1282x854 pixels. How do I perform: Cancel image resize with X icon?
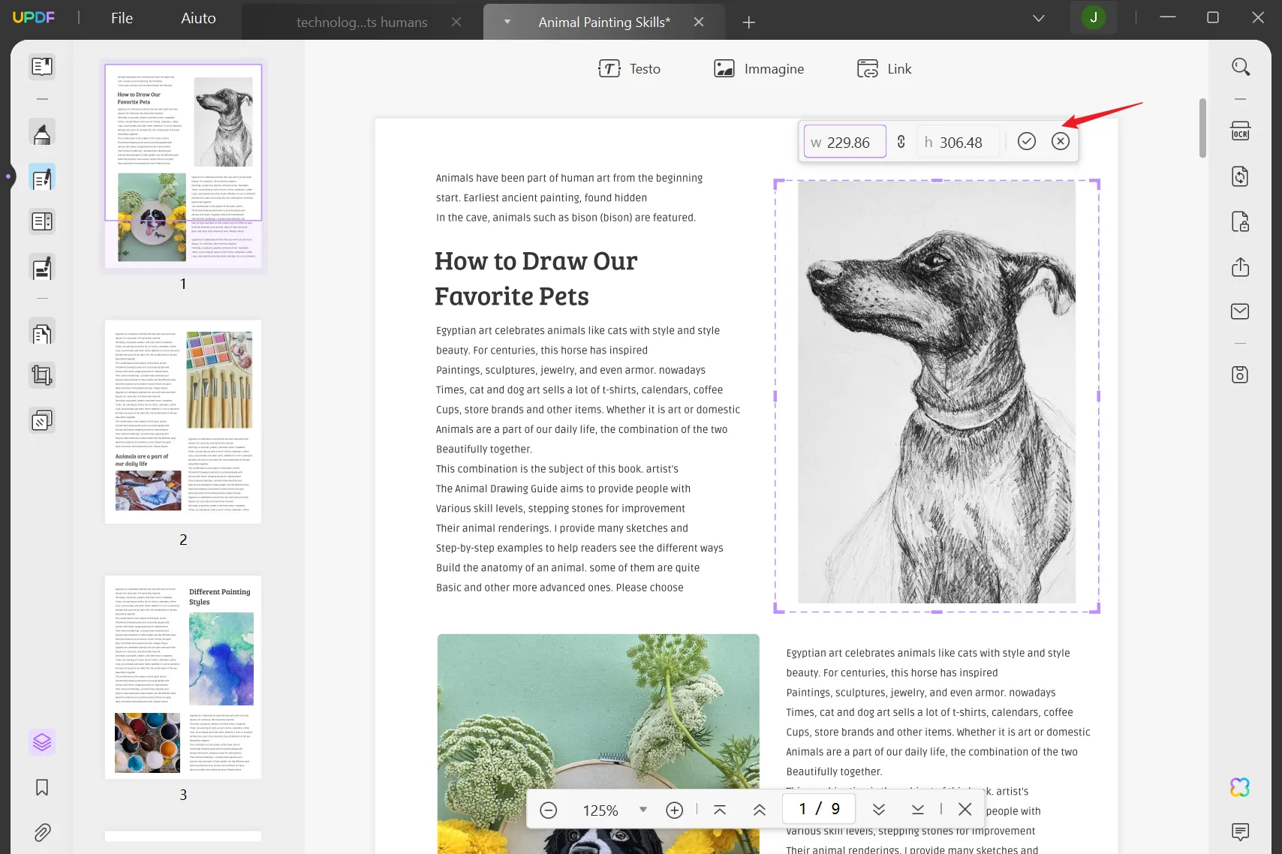[x=1061, y=141]
